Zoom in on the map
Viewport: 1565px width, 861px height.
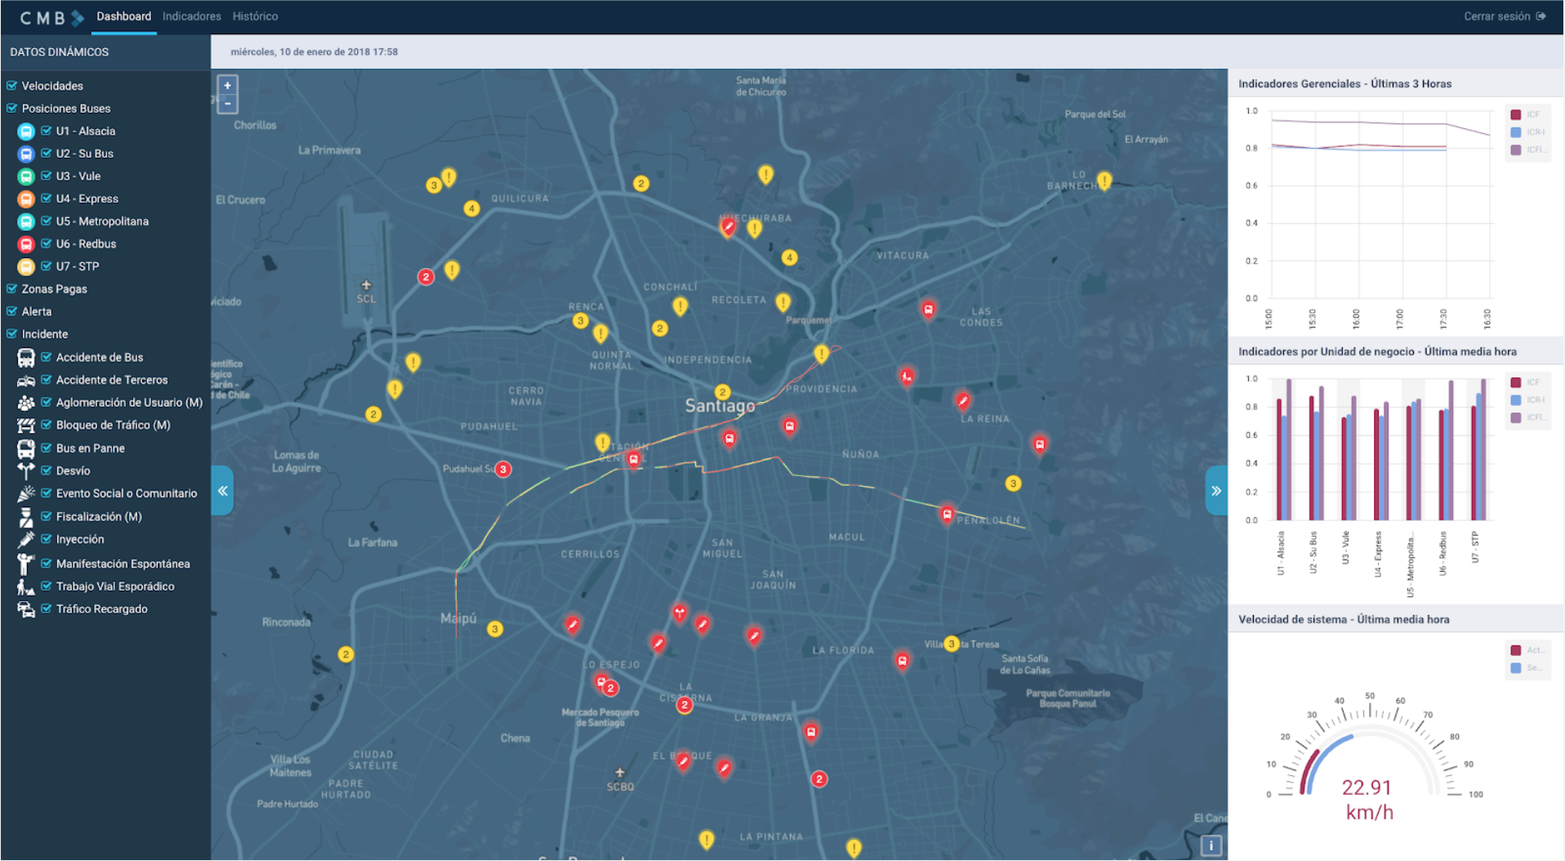pyautogui.click(x=228, y=86)
